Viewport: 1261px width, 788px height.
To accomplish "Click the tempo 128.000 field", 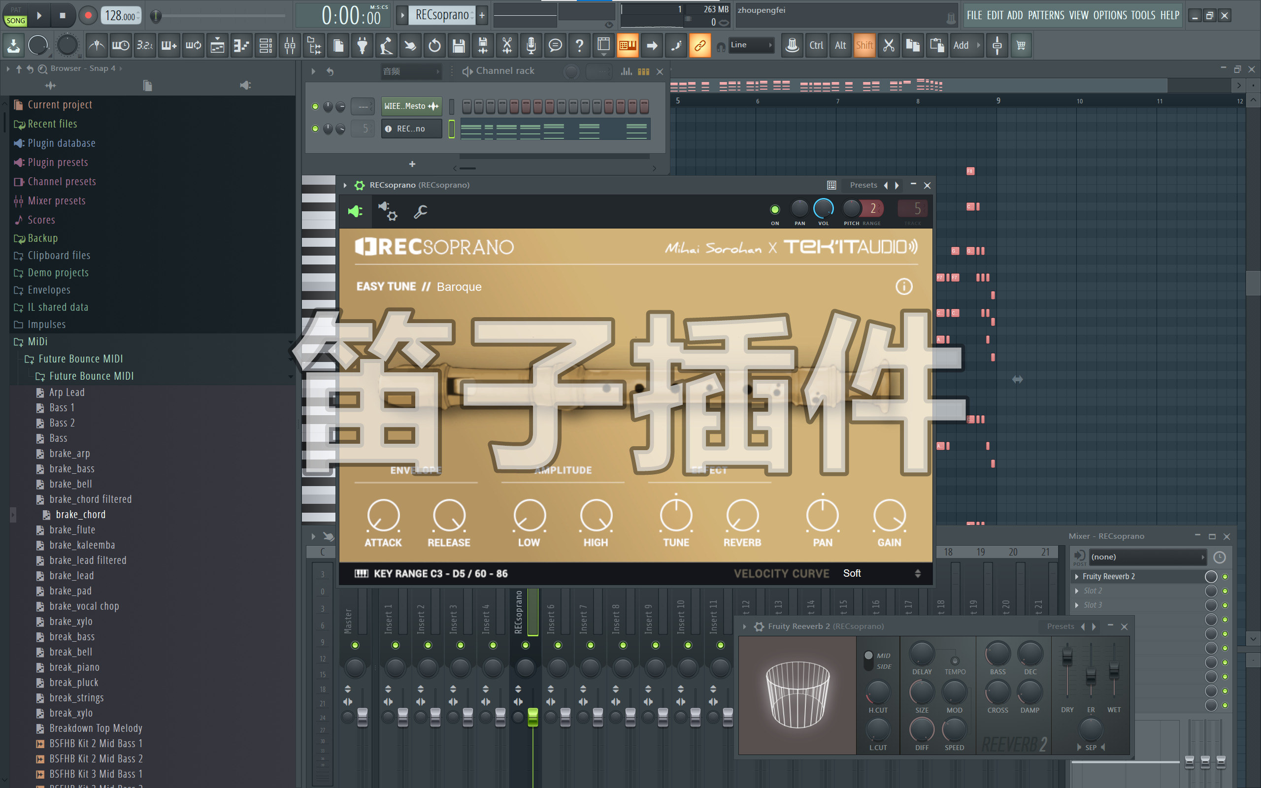I will point(121,16).
